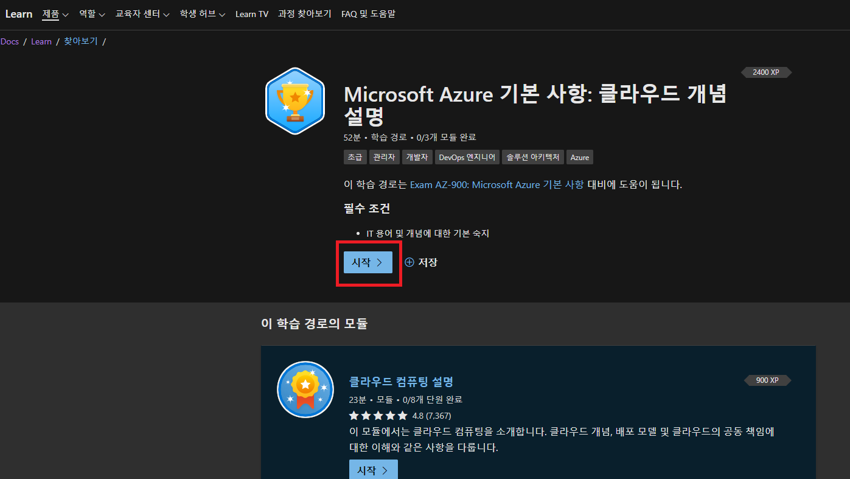This screenshot has width=850, height=479.
Task: Open the 과정 찾아보기 menu item
Action: point(304,13)
